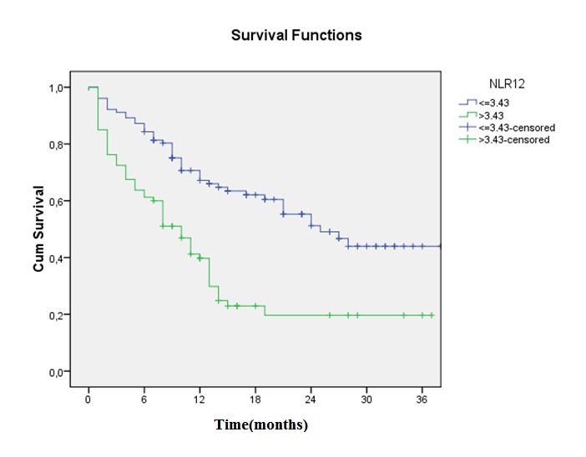
Task: Click the green >3.43-censored legend cross marker
Action: (466, 140)
